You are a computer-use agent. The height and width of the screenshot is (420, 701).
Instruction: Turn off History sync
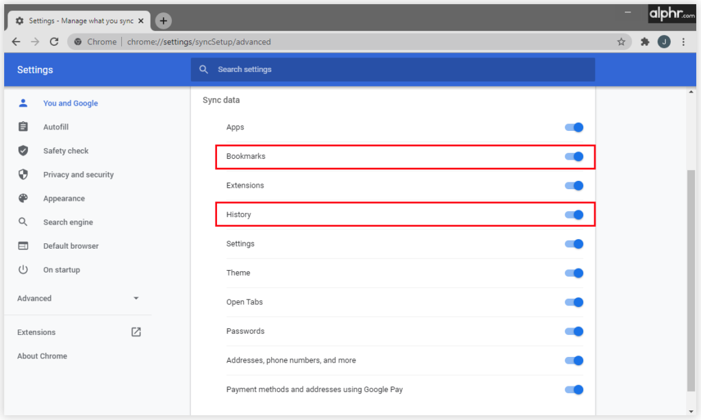[x=574, y=214]
